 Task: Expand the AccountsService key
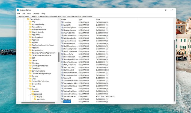pyautogui.click(x=28, y=24)
